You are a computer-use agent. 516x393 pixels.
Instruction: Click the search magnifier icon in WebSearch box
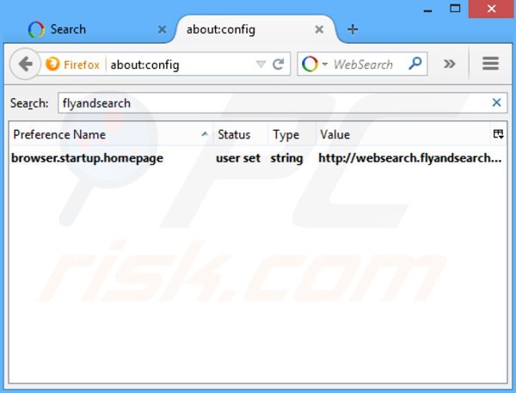[x=415, y=64]
